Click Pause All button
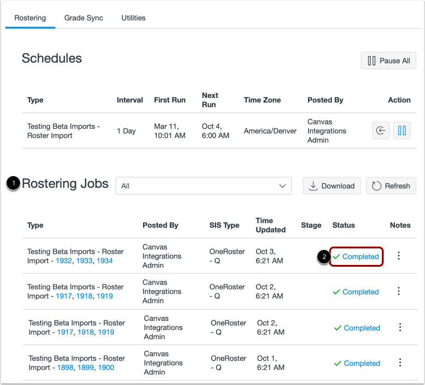 click(x=388, y=60)
